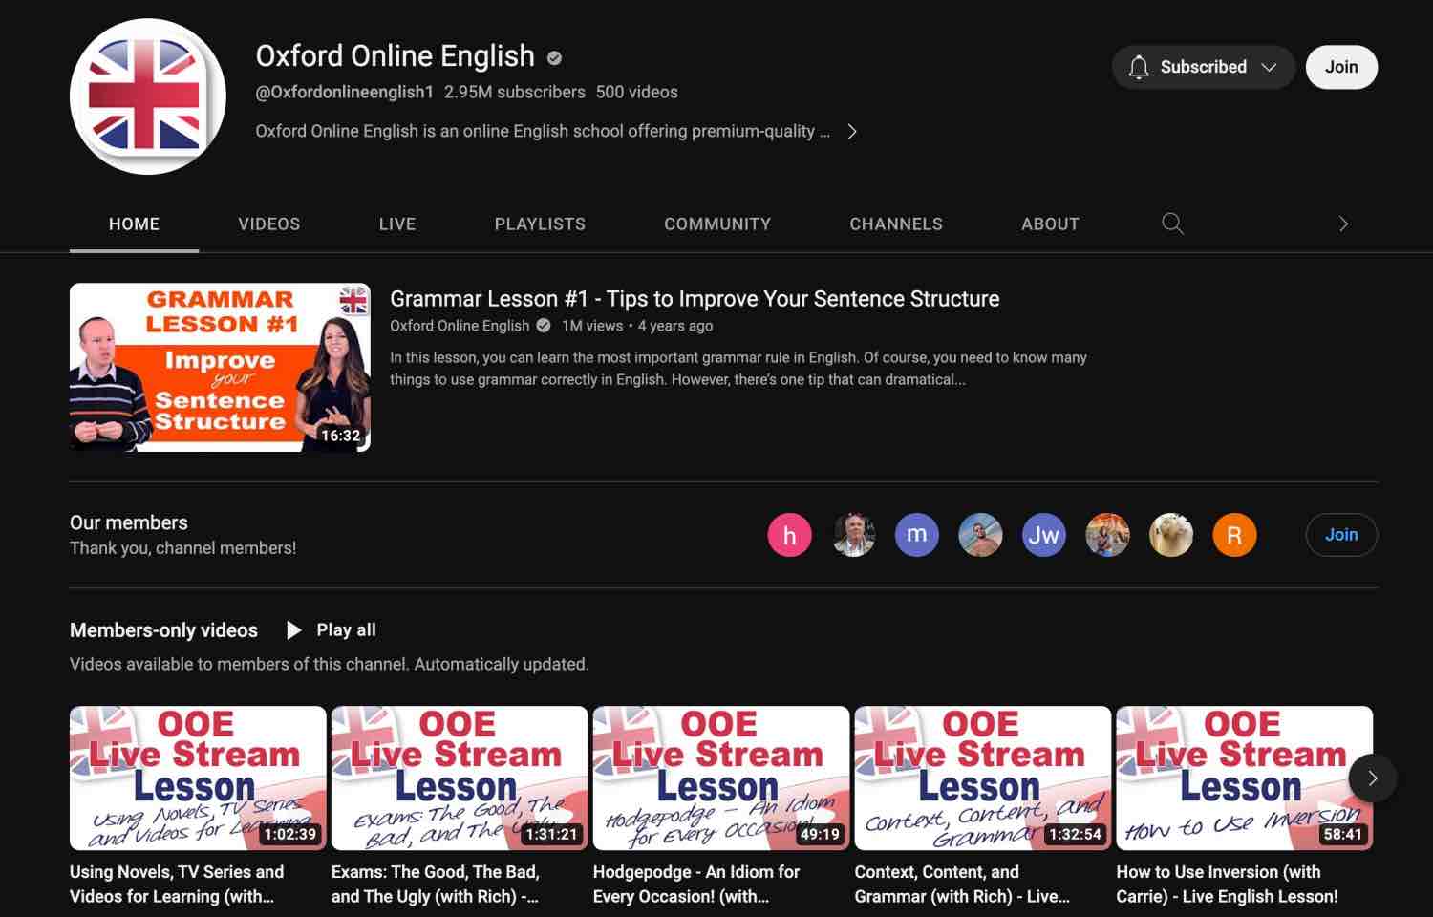Click the next arrow on members-only carousel
The height and width of the screenshot is (917, 1433).
pos(1373,778)
